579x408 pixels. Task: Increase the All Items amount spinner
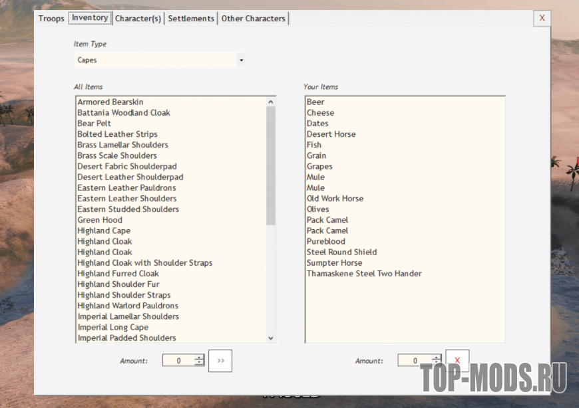click(199, 357)
